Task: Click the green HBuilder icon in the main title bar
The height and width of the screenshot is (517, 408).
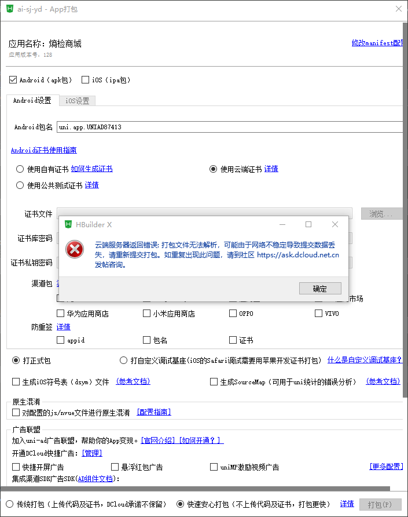Action: [10, 9]
